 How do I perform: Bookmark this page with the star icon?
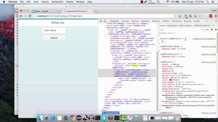point(175,16)
